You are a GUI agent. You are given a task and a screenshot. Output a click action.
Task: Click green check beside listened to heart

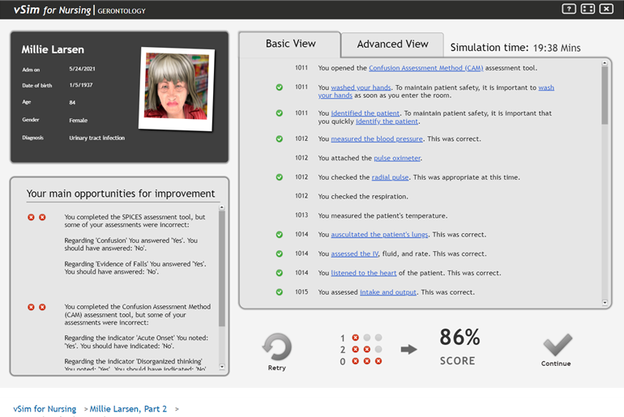pos(280,273)
